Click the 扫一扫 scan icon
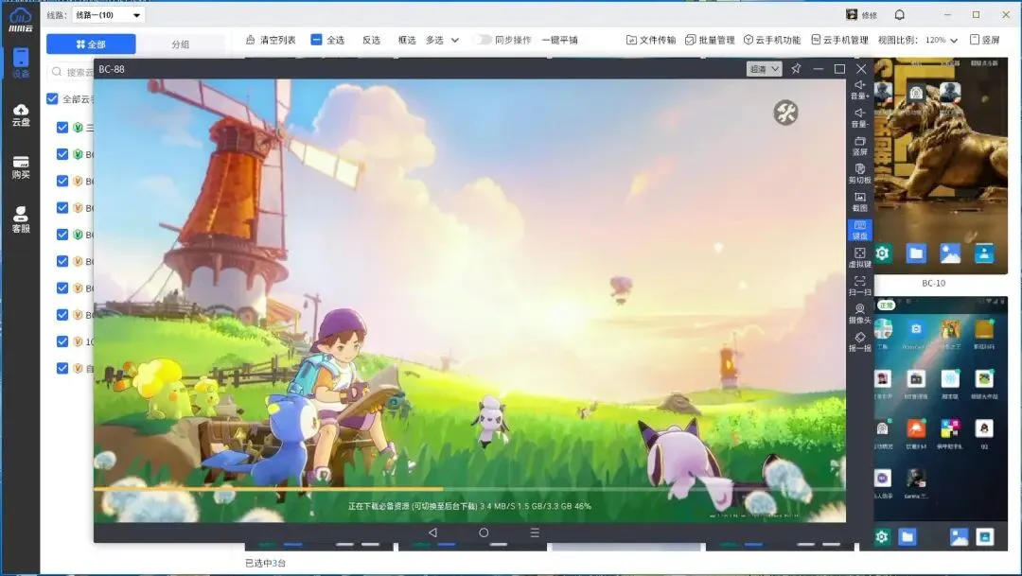Screen dimensions: 1022x576 (859, 286)
